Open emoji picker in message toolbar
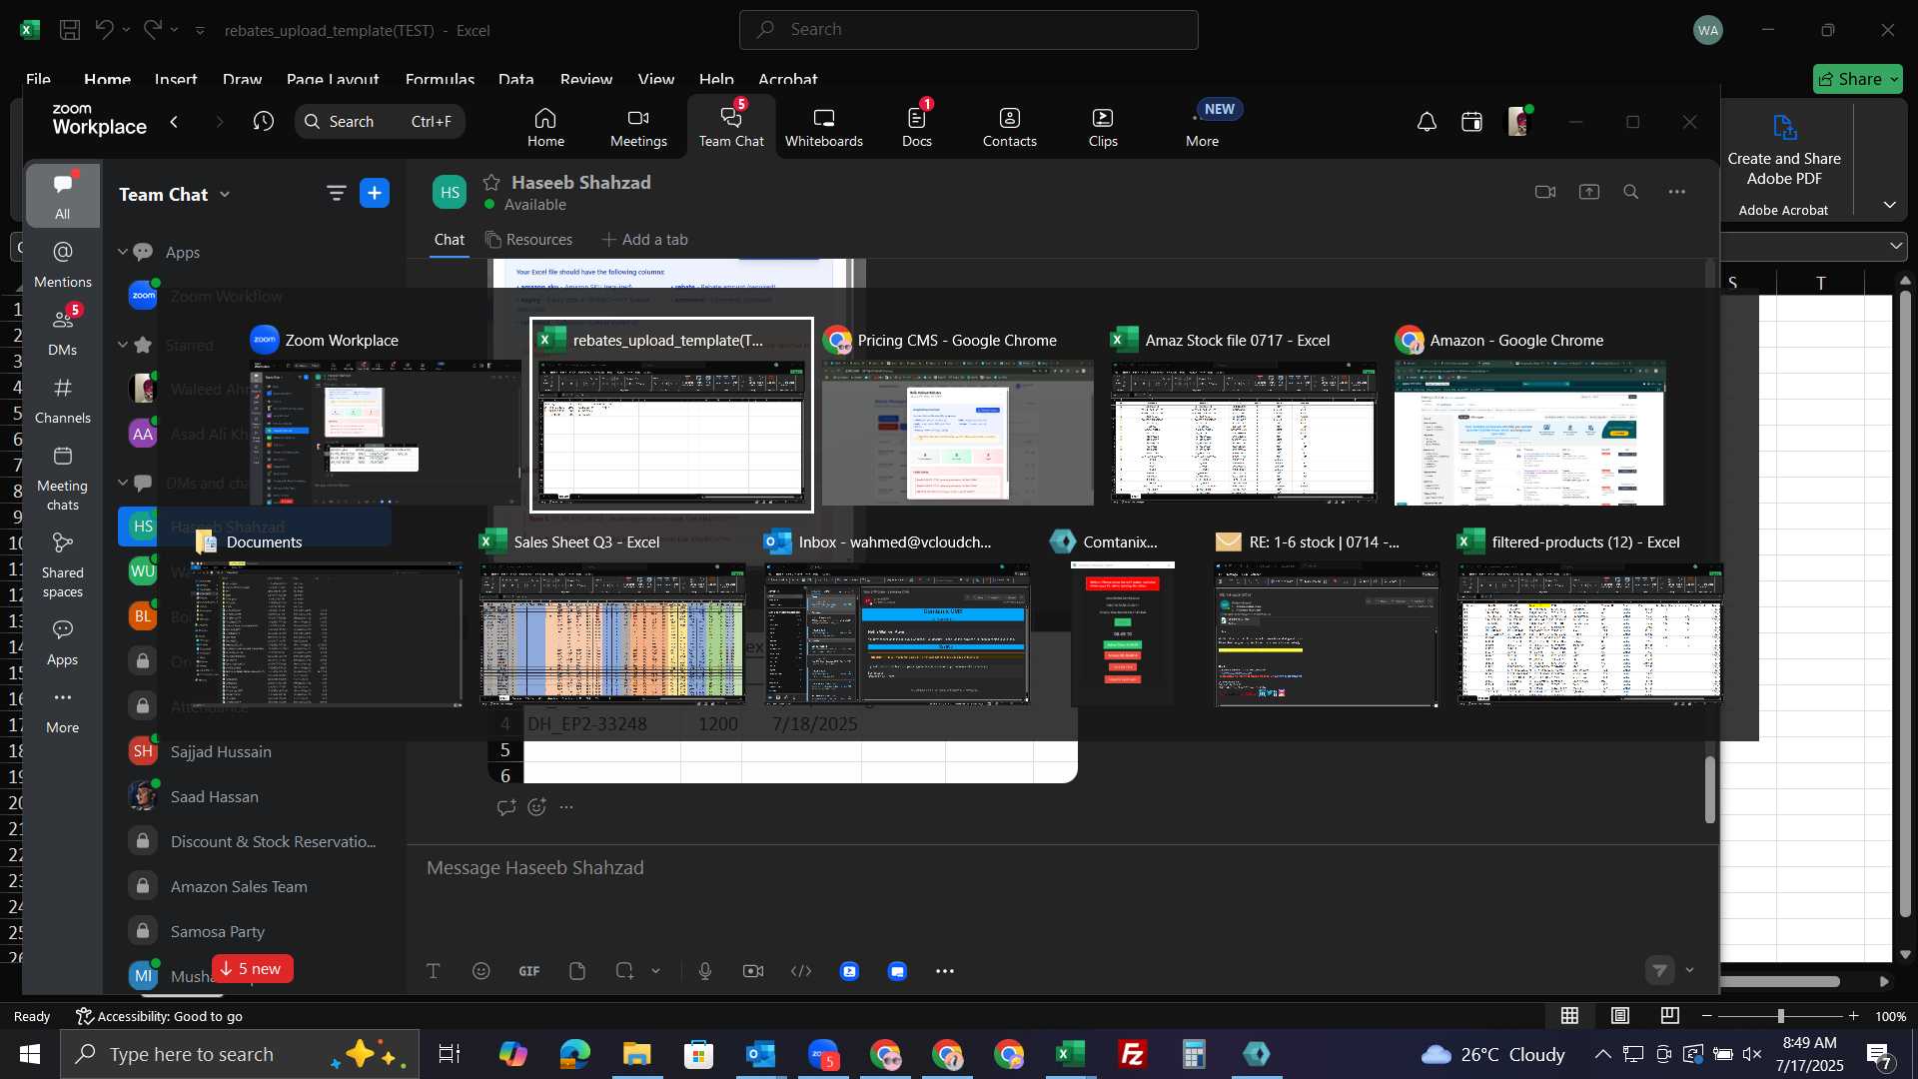 (481, 970)
